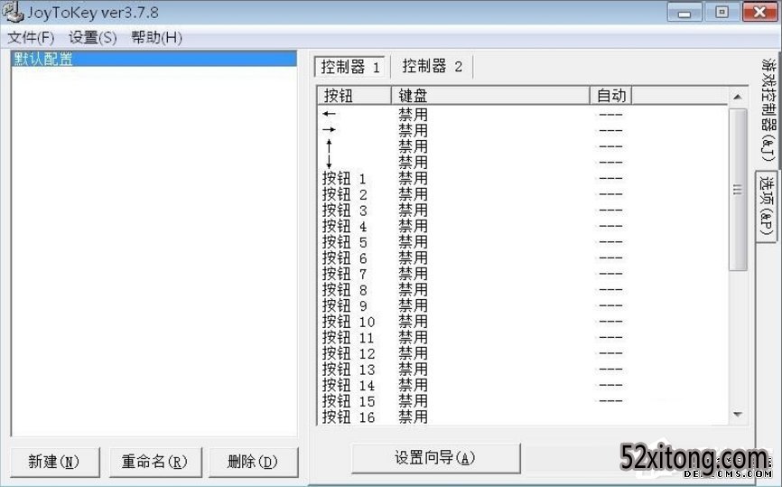Close the JoyToKey window
Image resolution: width=782 pixels, height=487 pixels.
759,13
